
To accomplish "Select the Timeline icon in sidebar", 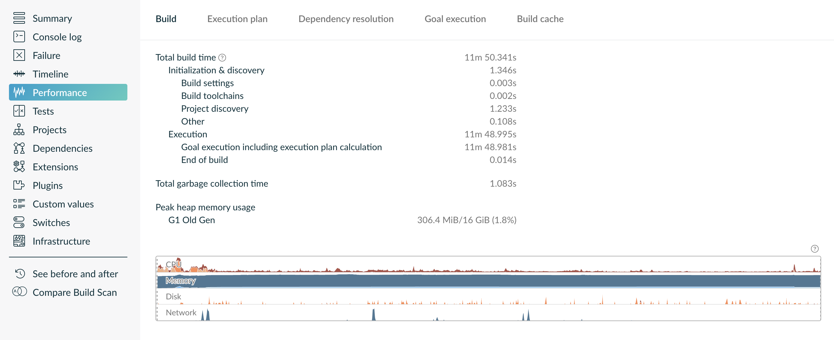I will pos(19,74).
